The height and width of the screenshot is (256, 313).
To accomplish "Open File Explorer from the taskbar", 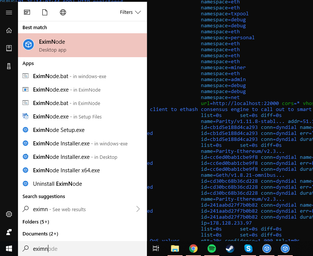I will pos(175,249).
